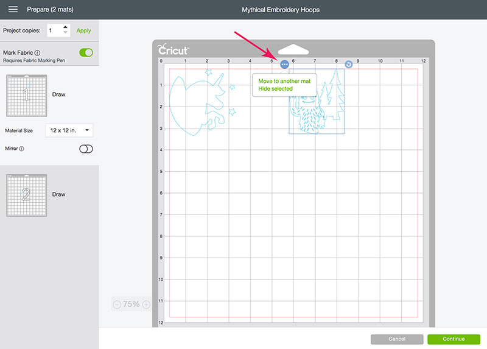The image size is (487, 349).
Task: Open the hamburger menu
Action: tap(13, 9)
